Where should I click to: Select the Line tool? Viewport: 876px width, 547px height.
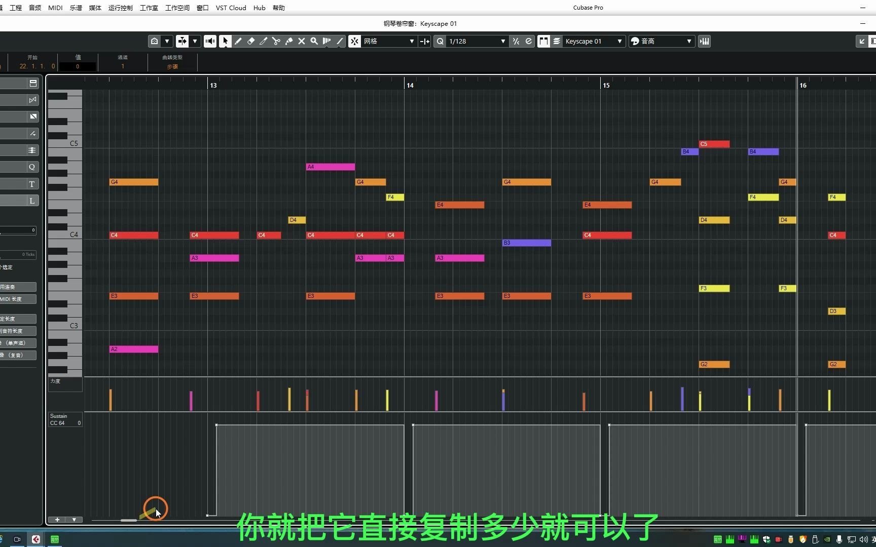339,41
